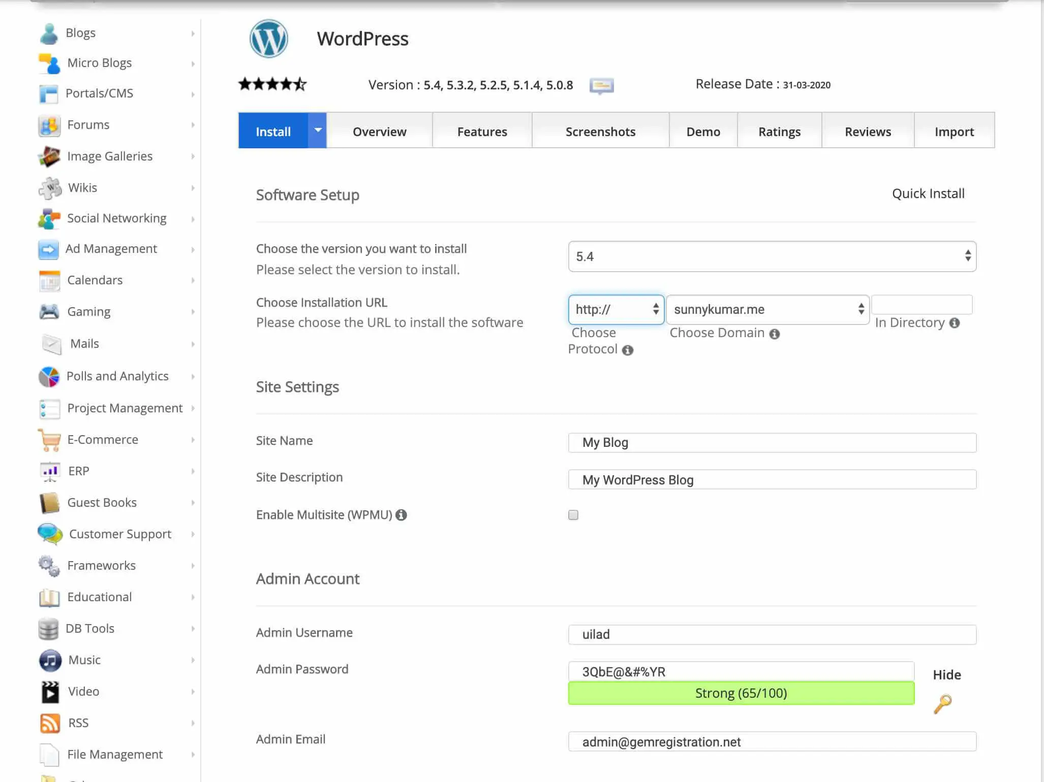Open the sunnykumar.me domain dropdown
The height and width of the screenshot is (782, 1044).
coord(767,309)
